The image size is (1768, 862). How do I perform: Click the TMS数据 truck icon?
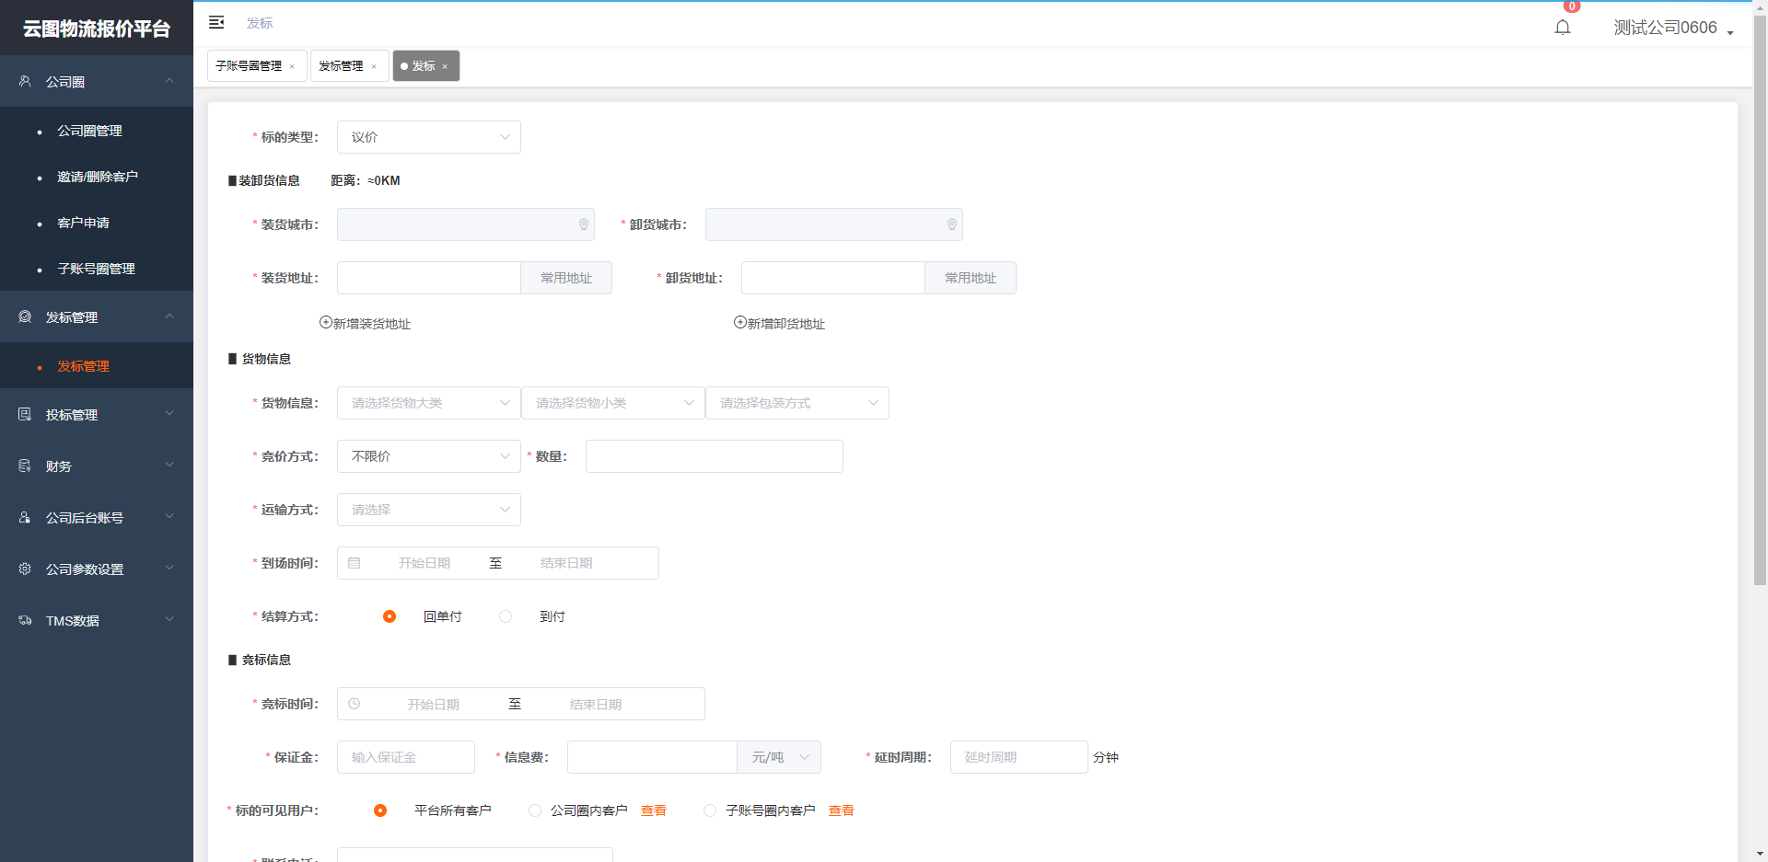tap(25, 620)
